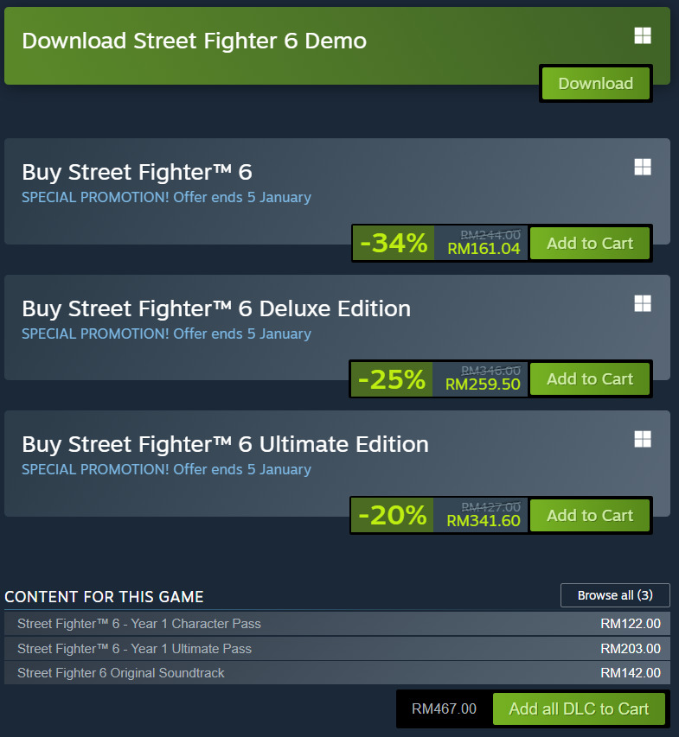The width and height of the screenshot is (679, 737).
Task: Select Street Fighter 6 Original Soundtrack row
Action: pos(121,673)
